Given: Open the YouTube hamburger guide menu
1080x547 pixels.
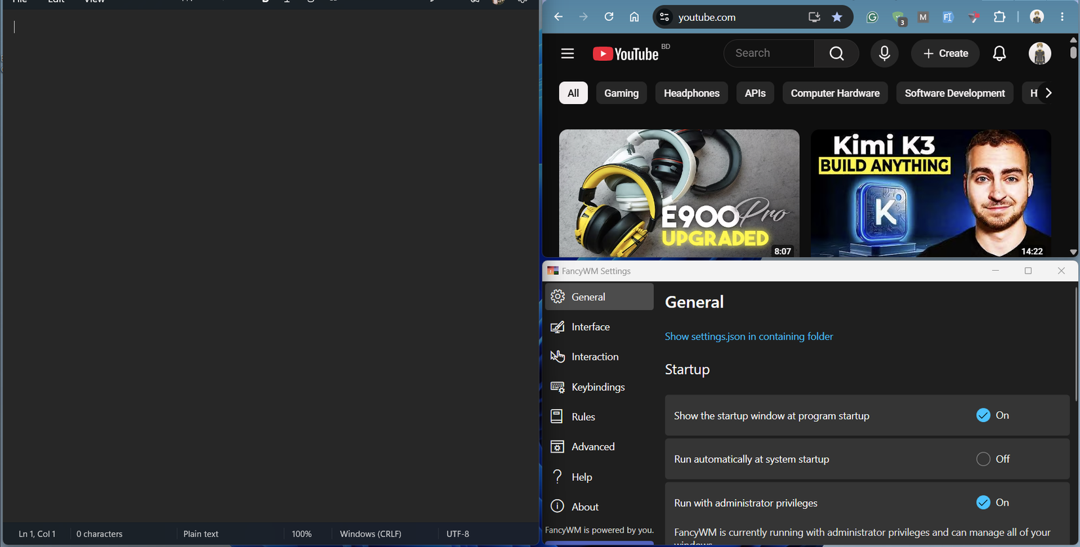Looking at the screenshot, I should click(567, 54).
